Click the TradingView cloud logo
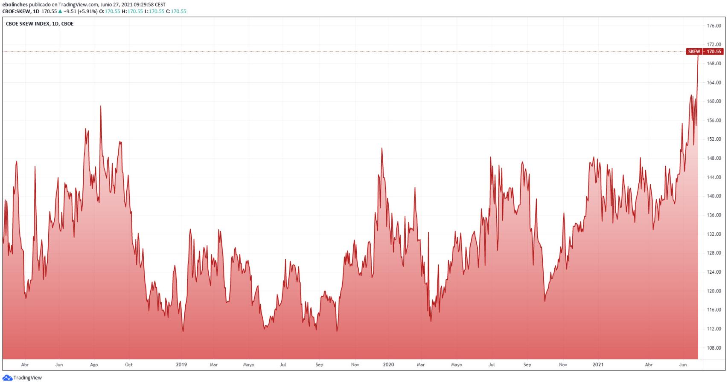The height and width of the screenshot is (385, 728). pyautogui.click(x=9, y=378)
